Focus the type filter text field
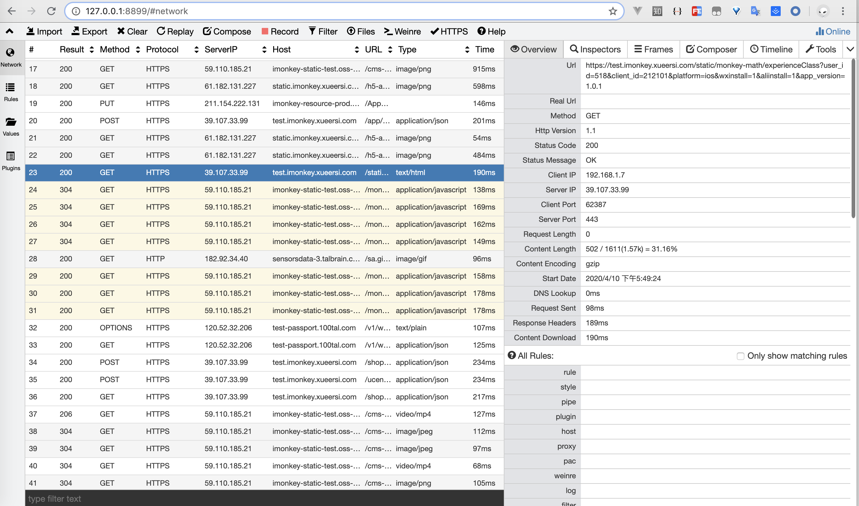This screenshot has height=506, width=859. click(264, 499)
